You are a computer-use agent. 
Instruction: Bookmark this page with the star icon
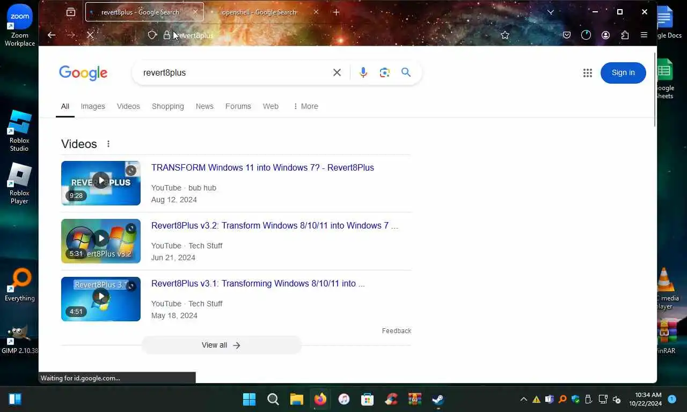pos(505,35)
